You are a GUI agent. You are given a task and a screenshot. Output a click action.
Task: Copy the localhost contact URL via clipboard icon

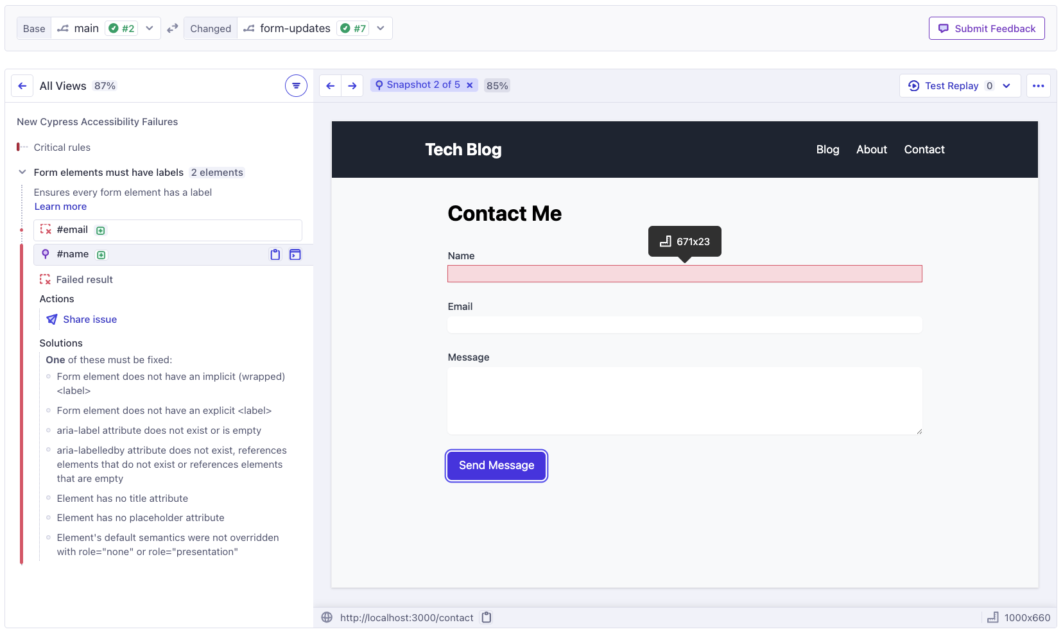click(x=486, y=617)
